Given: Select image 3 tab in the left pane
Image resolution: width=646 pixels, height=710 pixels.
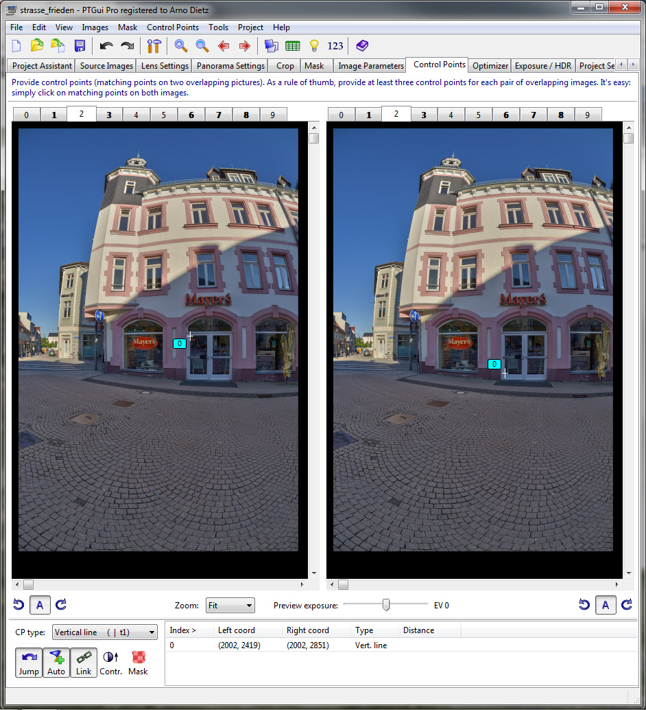Looking at the screenshot, I should [109, 115].
